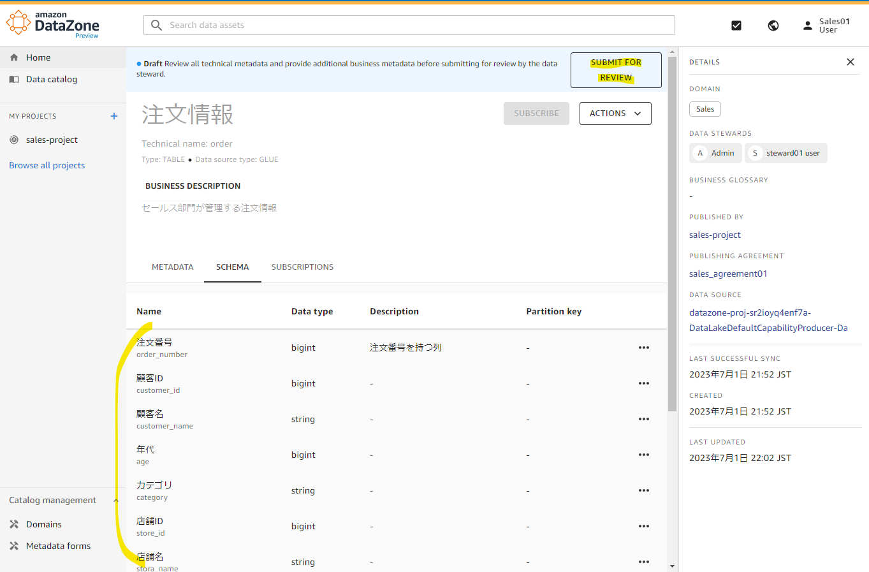The height and width of the screenshot is (572, 869).
Task: Click the Name column header
Action: coord(149,311)
